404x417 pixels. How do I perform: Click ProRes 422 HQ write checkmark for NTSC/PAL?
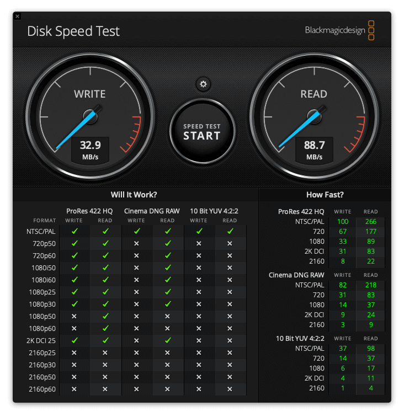point(74,232)
